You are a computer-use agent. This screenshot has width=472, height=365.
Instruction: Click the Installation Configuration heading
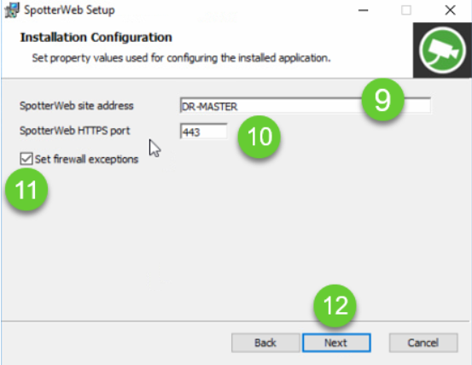tap(96, 38)
